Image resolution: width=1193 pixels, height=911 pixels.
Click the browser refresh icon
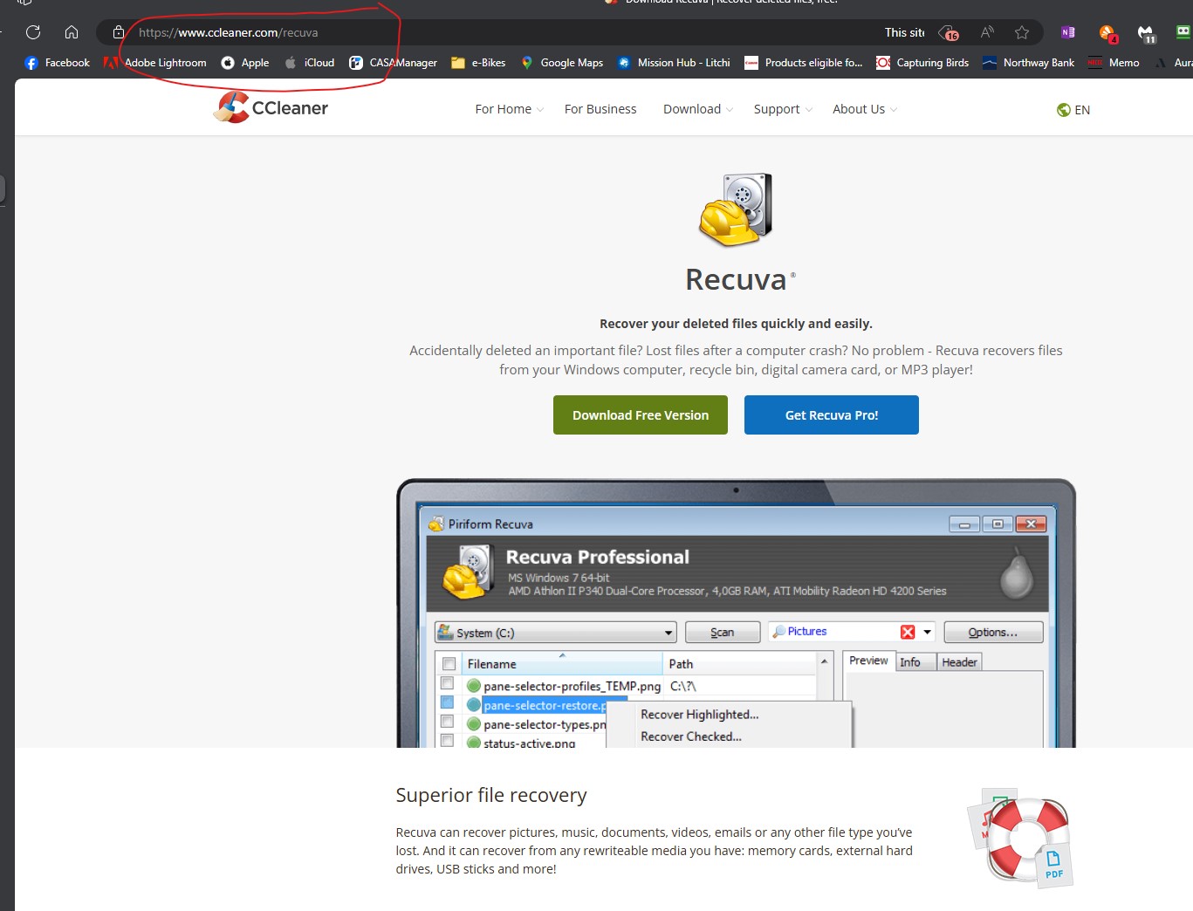[32, 32]
